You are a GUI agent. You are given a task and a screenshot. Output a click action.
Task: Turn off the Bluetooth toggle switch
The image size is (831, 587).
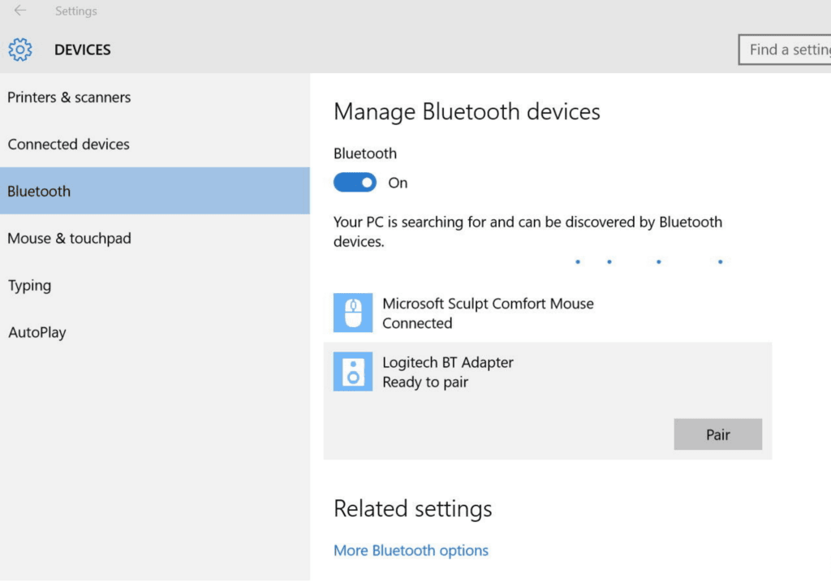pos(355,183)
